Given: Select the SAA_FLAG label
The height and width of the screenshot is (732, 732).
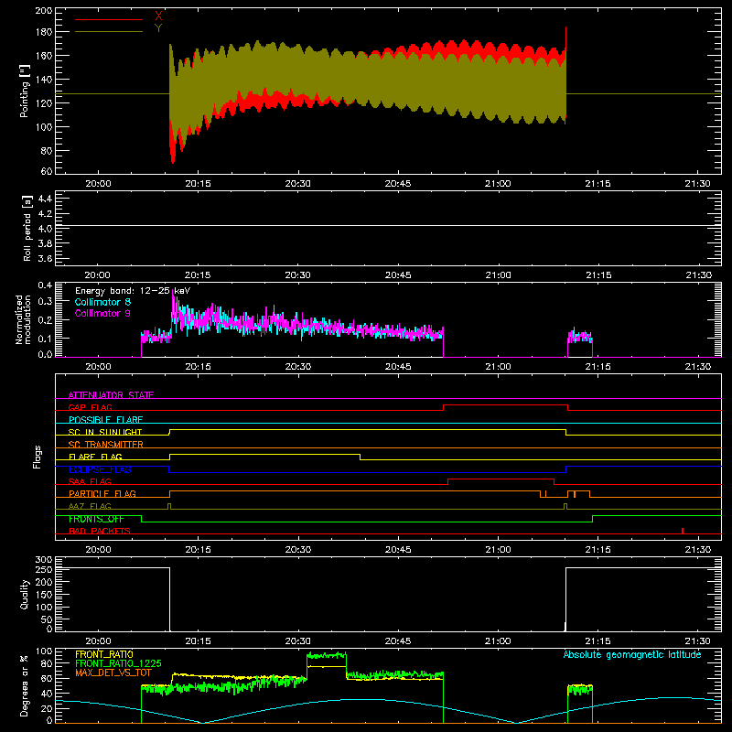Looking at the screenshot, I should pos(90,481).
